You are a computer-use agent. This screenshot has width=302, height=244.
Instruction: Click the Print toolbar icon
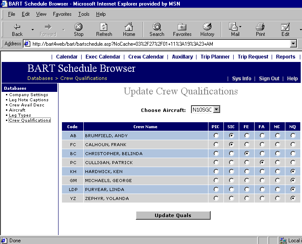pos(260,27)
